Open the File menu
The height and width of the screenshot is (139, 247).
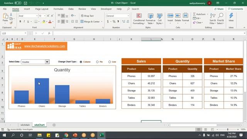click(x=5, y=9)
